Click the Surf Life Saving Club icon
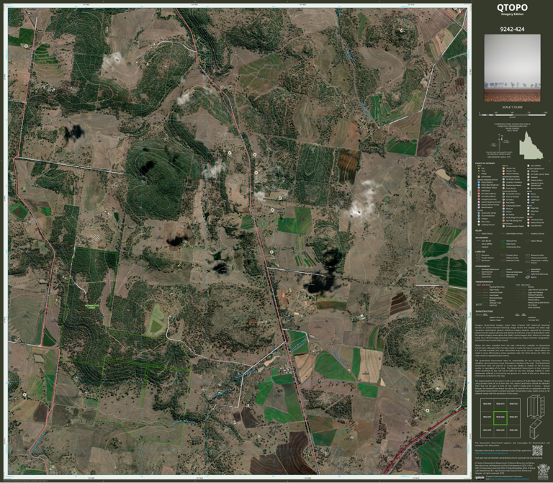 (503, 221)
